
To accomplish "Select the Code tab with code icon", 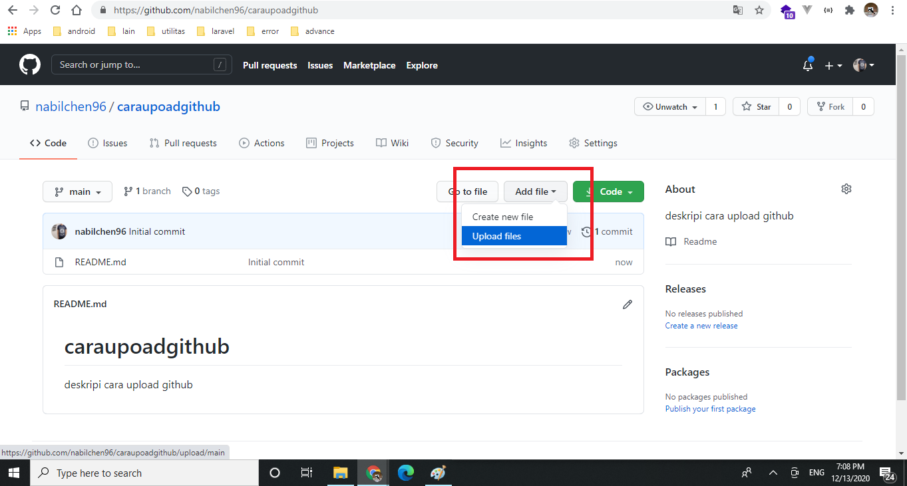I will coord(47,142).
